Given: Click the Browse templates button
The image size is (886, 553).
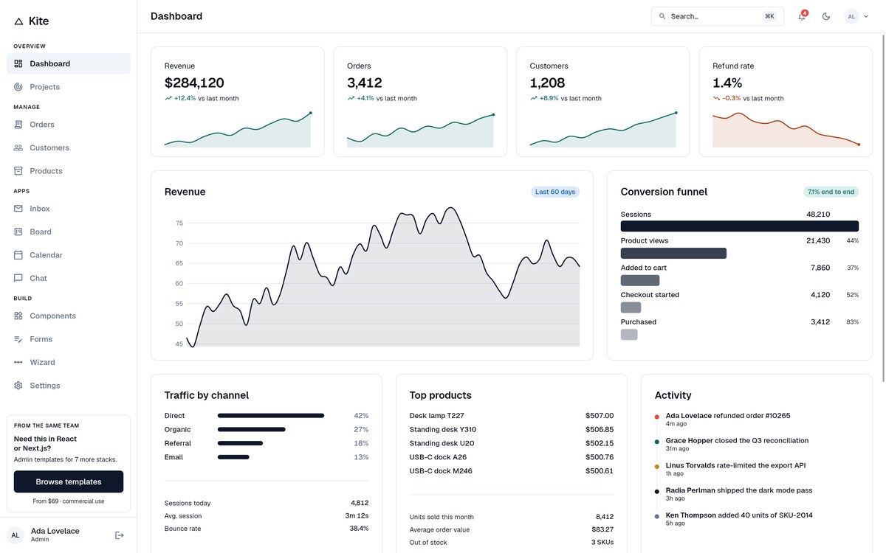Looking at the screenshot, I should (x=69, y=481).
